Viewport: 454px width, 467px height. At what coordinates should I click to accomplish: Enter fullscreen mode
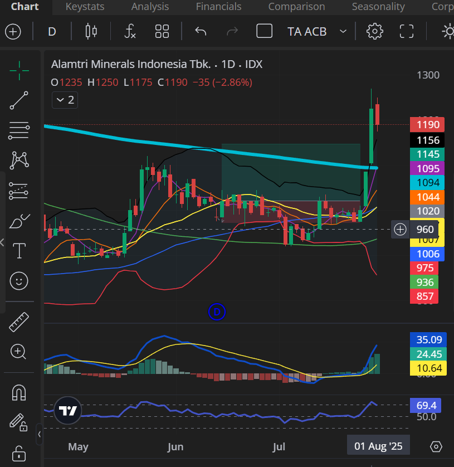click(x=407, y=31)
